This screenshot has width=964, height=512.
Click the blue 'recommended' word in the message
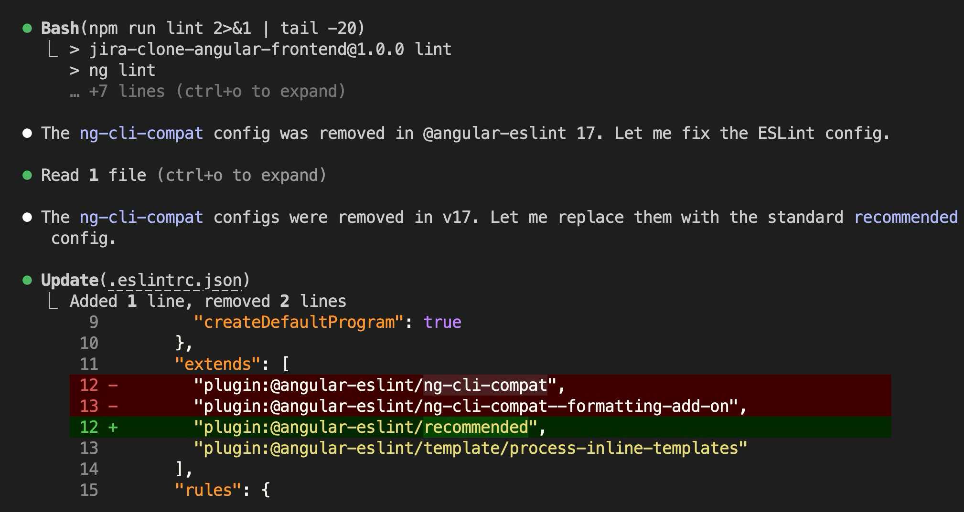pos(906,218)
